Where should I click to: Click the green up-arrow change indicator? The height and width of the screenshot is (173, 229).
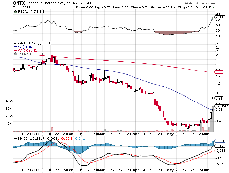pyautogui.click(x=213, y=8)
